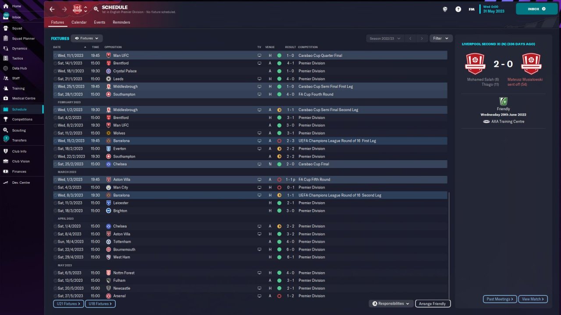Sort fixtures by the Date column

click(x=57, y=47)
